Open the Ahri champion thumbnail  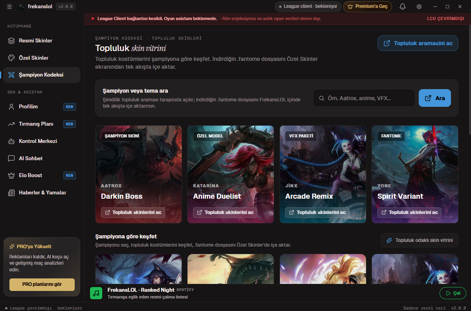coord(138,269)
